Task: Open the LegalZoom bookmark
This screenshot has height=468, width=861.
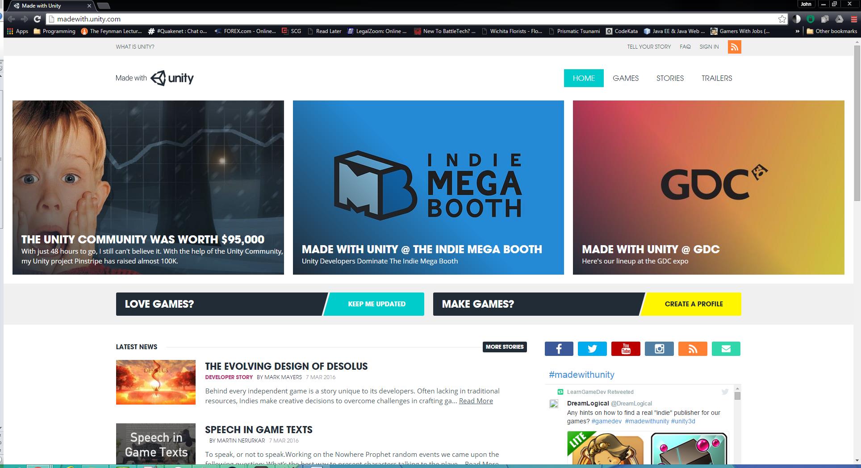Action: pyautogui.click(x=377, y=31)
